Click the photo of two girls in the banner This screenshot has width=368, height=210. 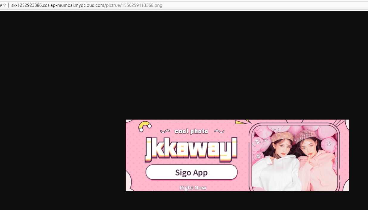(x=295, y=158)
